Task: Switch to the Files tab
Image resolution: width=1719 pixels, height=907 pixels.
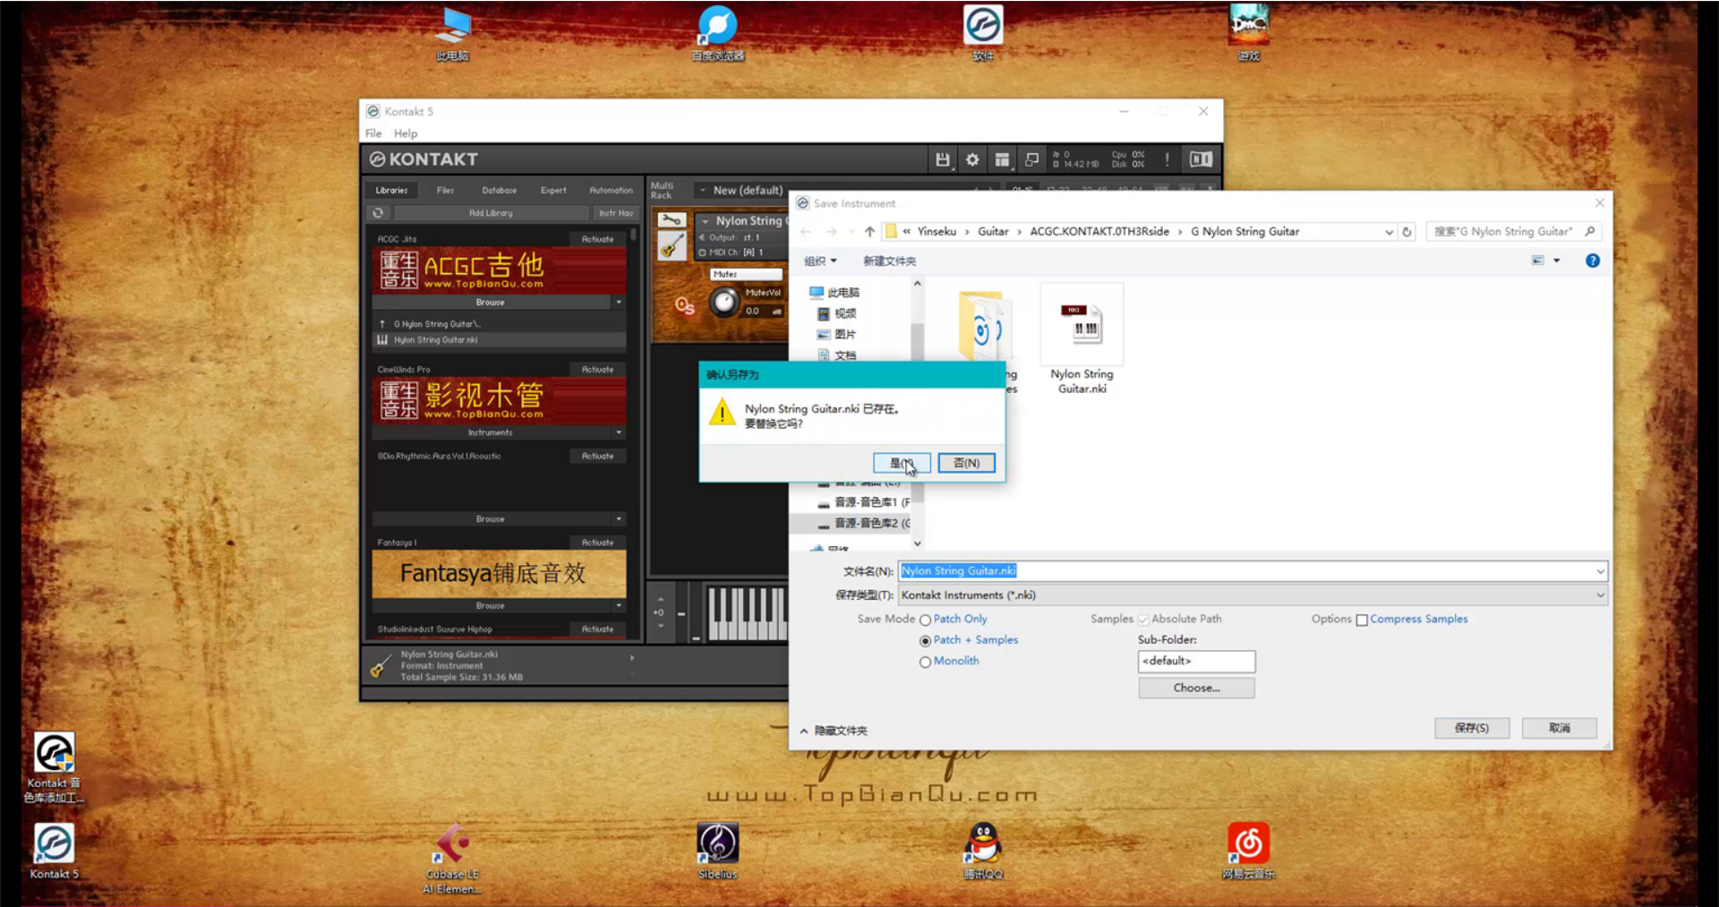Action: point(445,190)
